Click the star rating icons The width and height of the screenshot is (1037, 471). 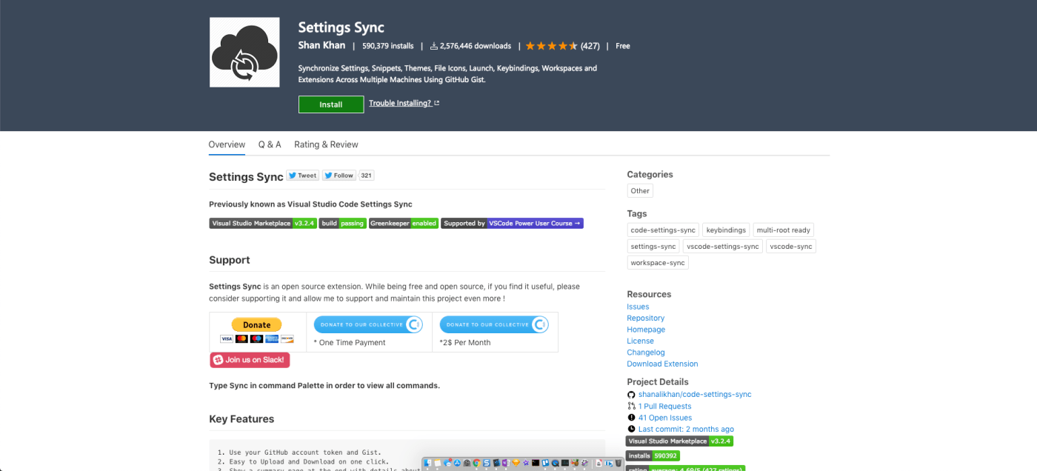551,46
